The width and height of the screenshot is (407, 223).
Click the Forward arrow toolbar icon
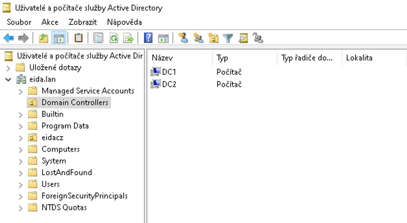pyautogui.click(x=23, y=38)
